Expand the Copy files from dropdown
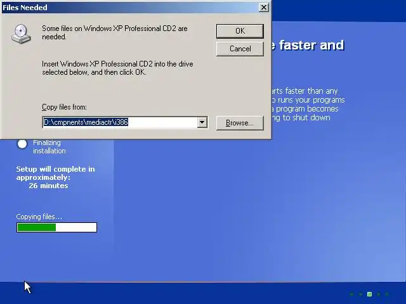This screenshot has height=304, width=406. [202, 122]
